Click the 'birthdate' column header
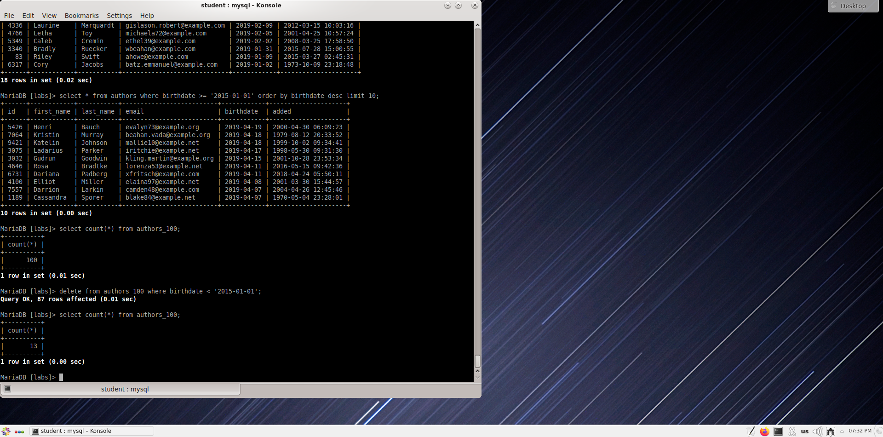Screen dimensions: 883x437 tap(241, 111)
